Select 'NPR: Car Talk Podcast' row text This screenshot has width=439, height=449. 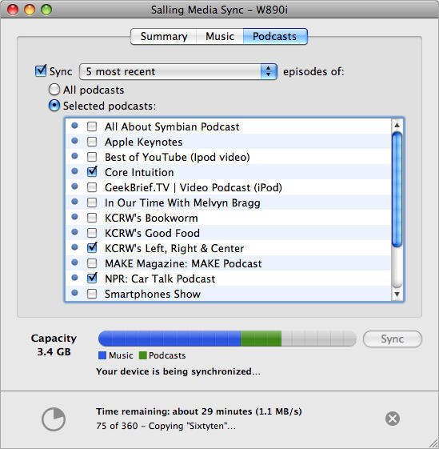click(160, 279)
